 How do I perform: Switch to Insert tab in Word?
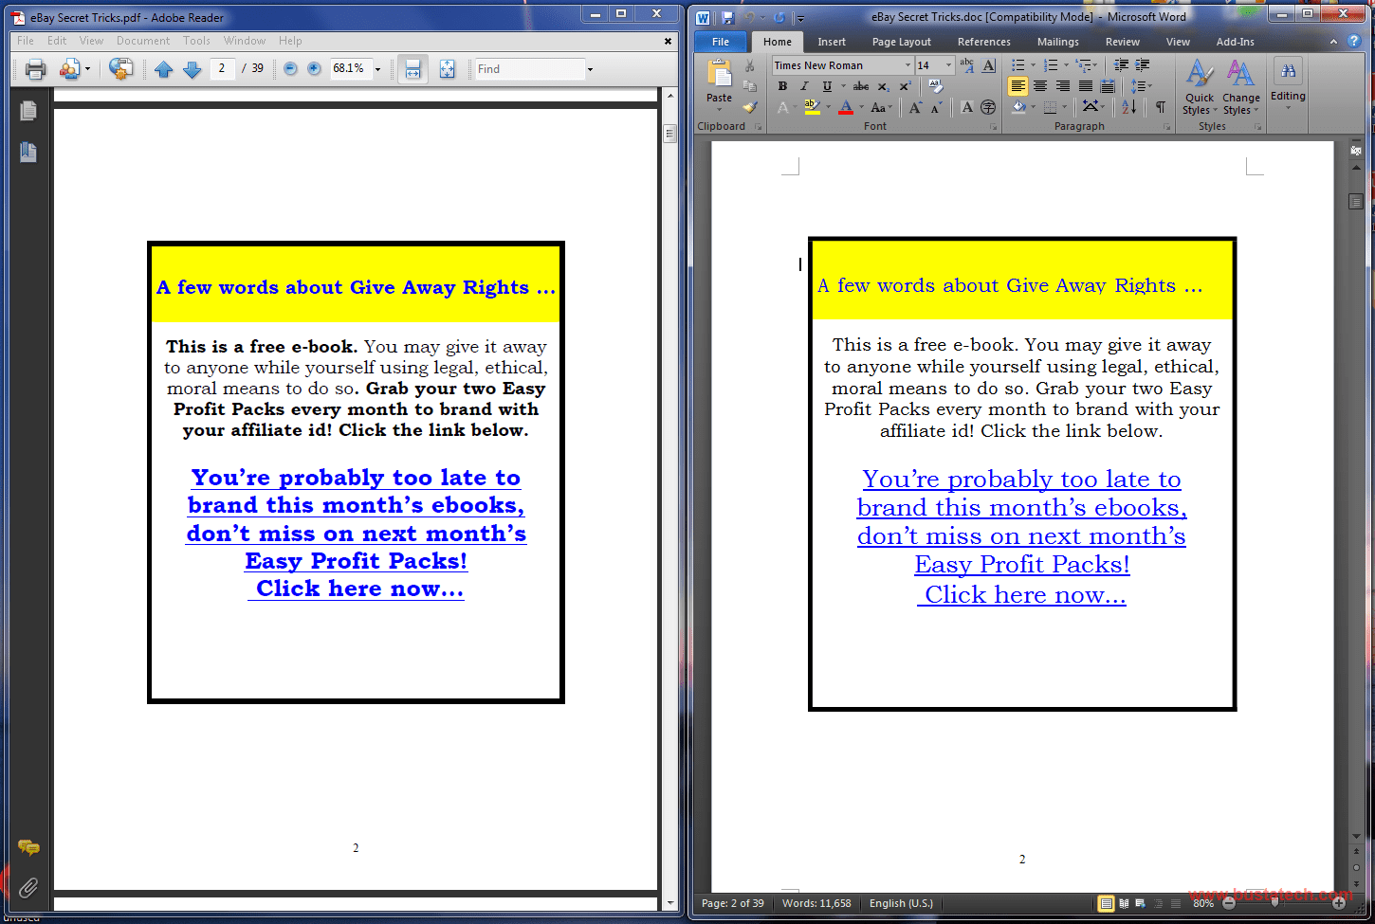tap(832, 42)
